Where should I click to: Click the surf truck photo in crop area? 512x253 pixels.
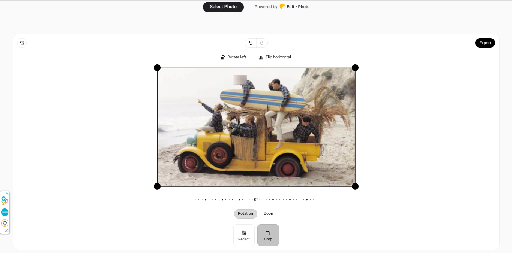[256, 127]
